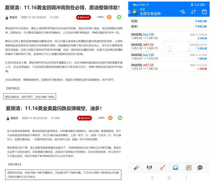This screenshot has height=184, width=211.
Task: Tap Android back arrow button
Action: pos(186,178)
